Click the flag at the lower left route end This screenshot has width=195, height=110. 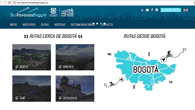pos(105,85)
